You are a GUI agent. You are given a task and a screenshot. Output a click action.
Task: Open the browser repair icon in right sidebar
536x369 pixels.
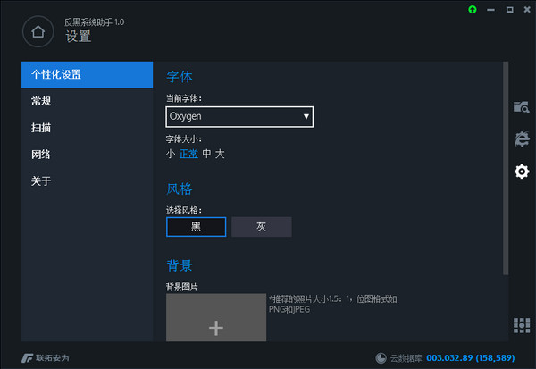point(522,139)
